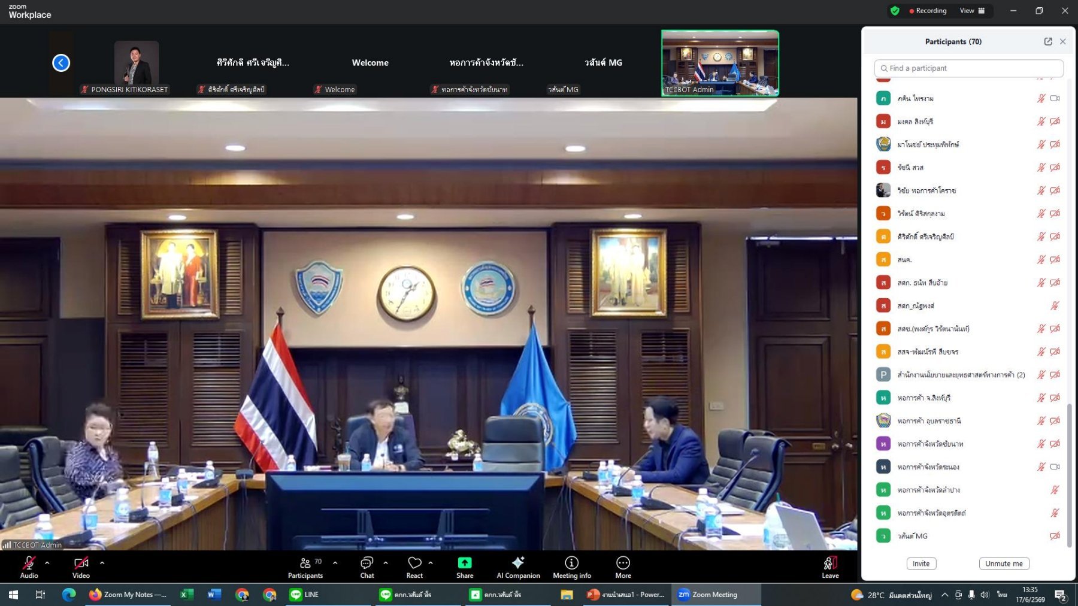Select the Welcome participant tile

[x=370, y=63]
